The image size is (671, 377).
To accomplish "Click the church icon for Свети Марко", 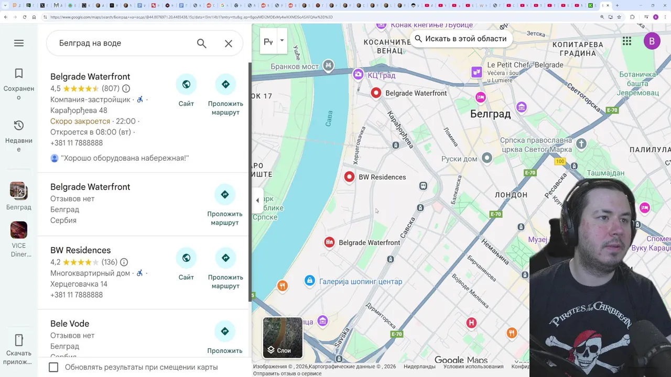I will [x=581, y=143].
